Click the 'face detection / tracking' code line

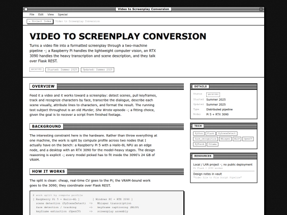point(56,208)
